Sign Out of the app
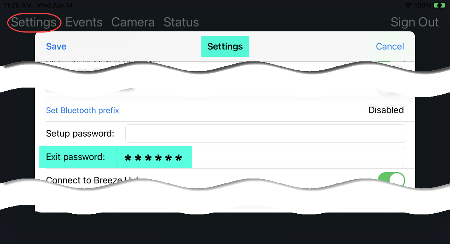The height and width of the screenshot is (244, 450). (414, 22)
